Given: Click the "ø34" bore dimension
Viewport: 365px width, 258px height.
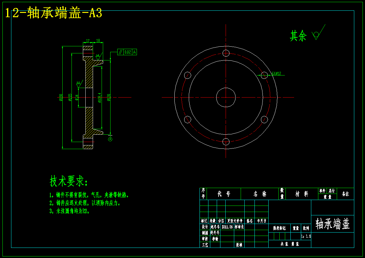Looking at the screenshot, I should (x=77, y=98).
